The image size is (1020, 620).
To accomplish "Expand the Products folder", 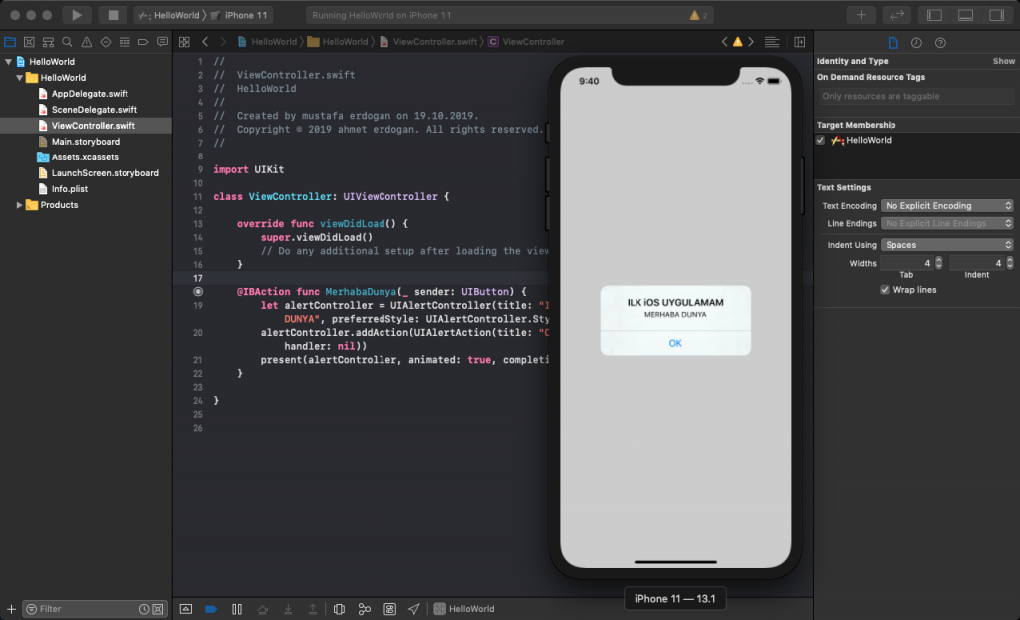I will (17, 204).
